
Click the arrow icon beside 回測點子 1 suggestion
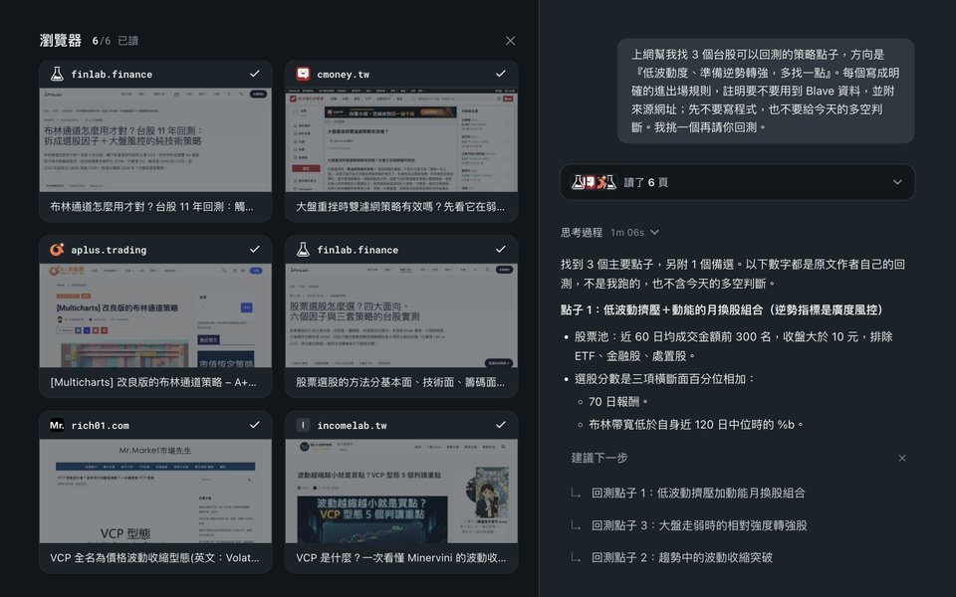point(576,493)
